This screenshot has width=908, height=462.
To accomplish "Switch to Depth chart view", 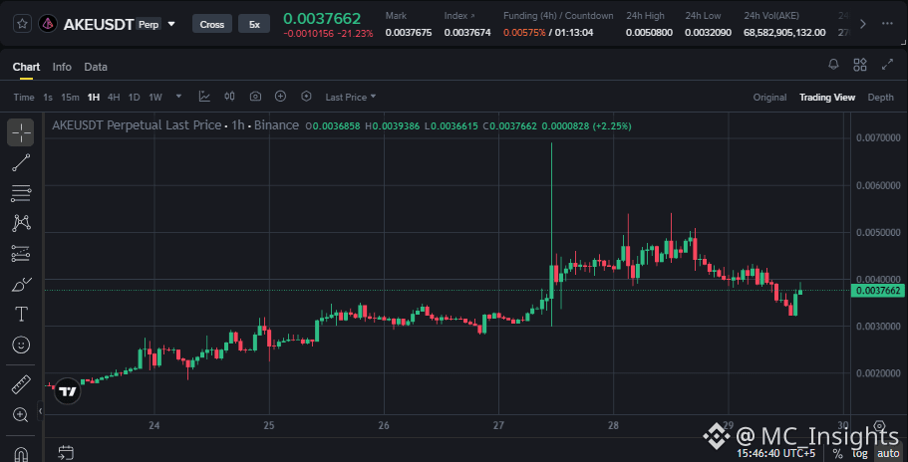I will [x=880, y=98].
